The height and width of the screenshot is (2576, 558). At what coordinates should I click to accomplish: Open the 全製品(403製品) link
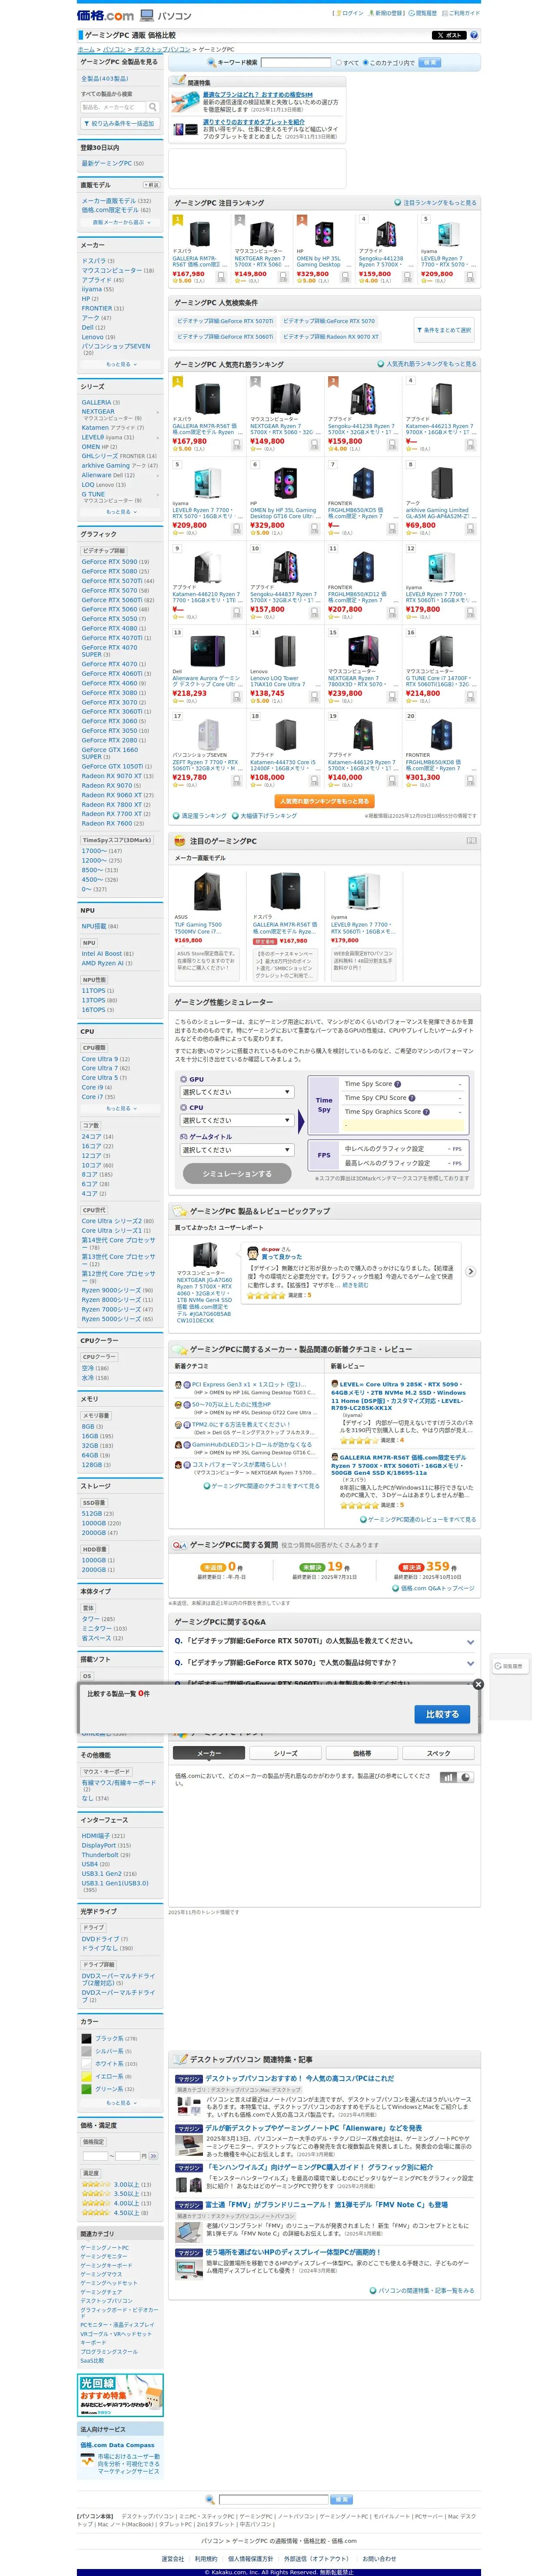tap(105, 78)
